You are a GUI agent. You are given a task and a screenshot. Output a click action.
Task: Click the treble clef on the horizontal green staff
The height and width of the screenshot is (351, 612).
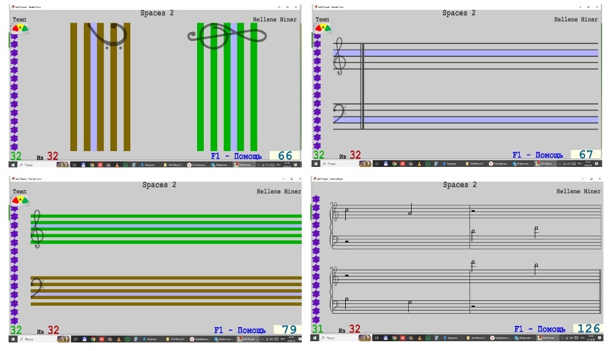(37, 229)
